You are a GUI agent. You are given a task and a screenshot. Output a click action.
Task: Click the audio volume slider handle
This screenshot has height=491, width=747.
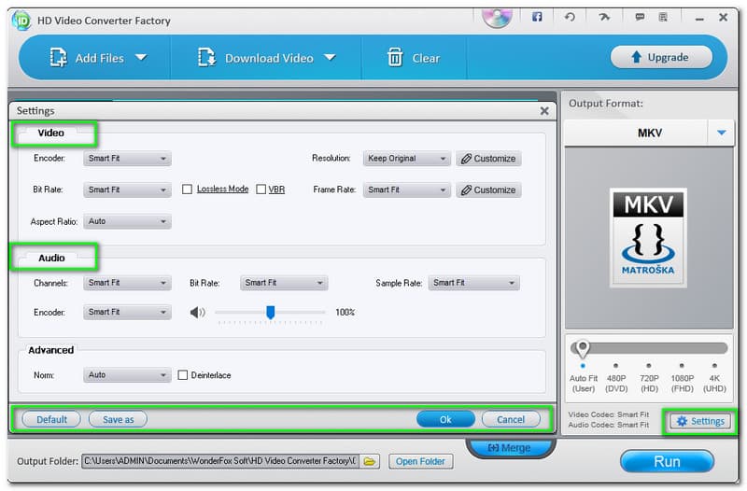[x=270, y=313]
